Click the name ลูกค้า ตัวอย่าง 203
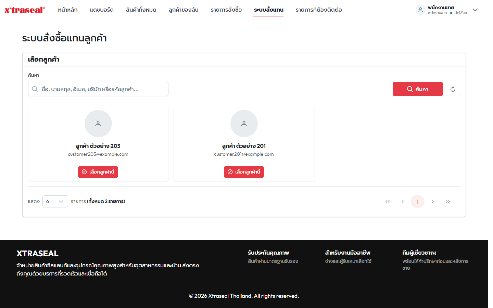The width and height of the screenshot is (493, 308). coord(98,146)
